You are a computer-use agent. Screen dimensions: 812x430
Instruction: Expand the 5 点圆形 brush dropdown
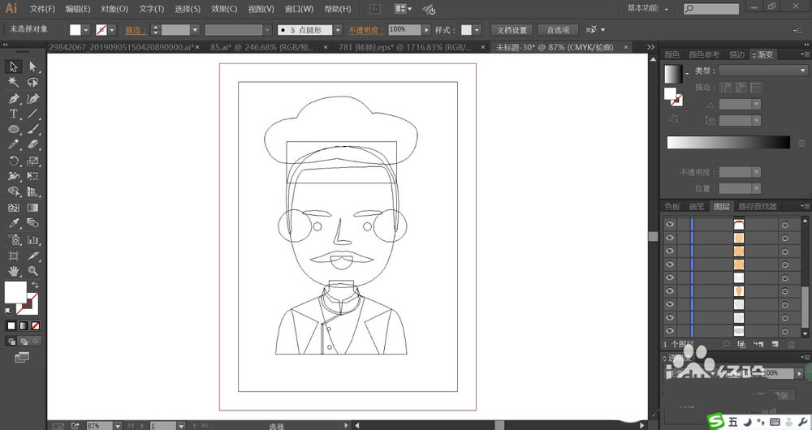[x=338, y=30]
